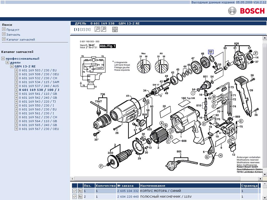Click the arrow icon beside Запчасть
The height and width of the screenshot is (200, 267).
[4, 34]
